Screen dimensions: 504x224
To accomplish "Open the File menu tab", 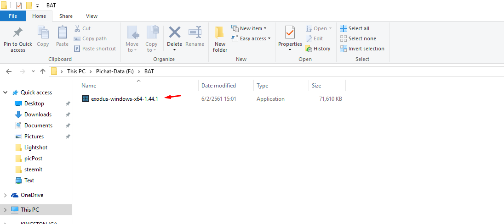I will coord(13,16).
